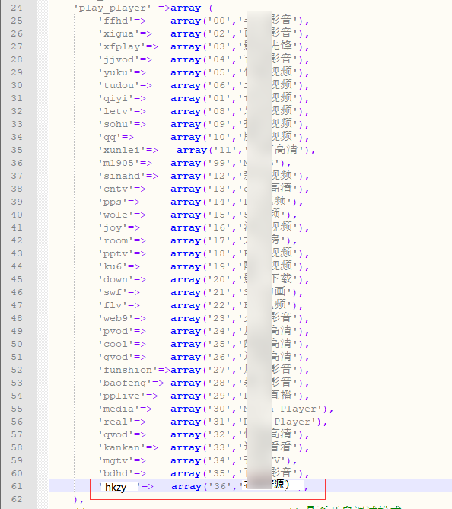Click the 'tudou' key text
The width and height of the screenshot is (452, 509).
pyautogui.click(x=119, y=86)
